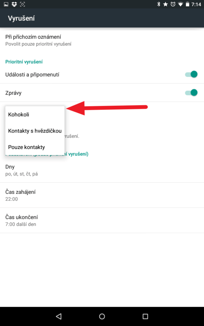Open the Při příchozím oznámení setting
Screen dimensions: 204x326
point(102,40)
